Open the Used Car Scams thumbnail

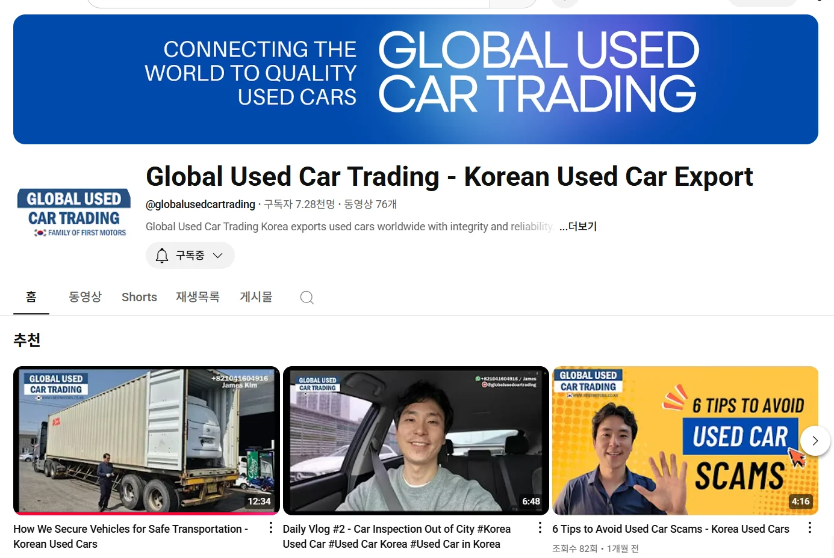point(685,440)
